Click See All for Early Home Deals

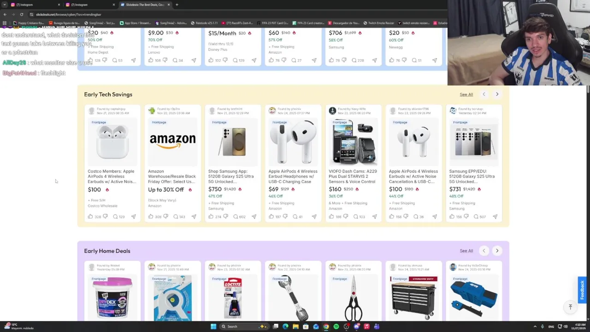[x=466, y=251]
